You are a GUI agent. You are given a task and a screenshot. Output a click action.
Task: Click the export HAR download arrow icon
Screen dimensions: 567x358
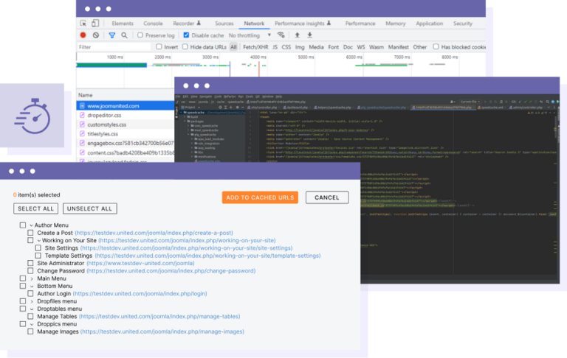pos(312,35)
